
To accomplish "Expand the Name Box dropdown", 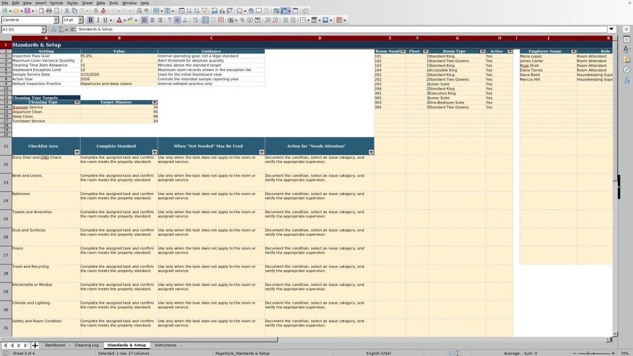I will [43, 30].
